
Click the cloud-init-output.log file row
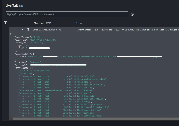point(65,107)
